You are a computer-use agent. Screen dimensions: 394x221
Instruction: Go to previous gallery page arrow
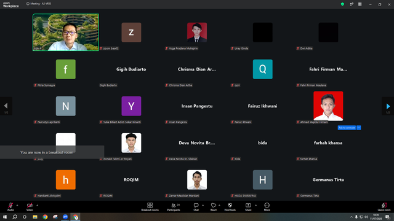click(x=6, y=106)
